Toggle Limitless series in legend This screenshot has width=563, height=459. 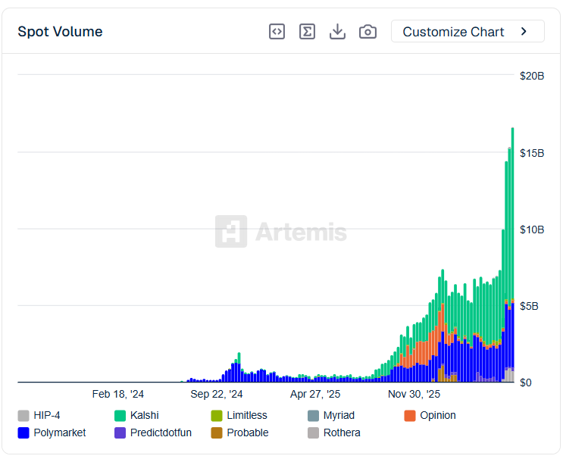[x=239, y=415]
